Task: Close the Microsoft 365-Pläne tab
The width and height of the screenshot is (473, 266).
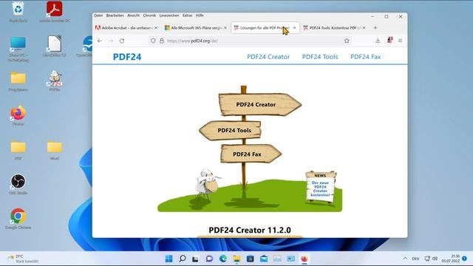Action: 225,28
